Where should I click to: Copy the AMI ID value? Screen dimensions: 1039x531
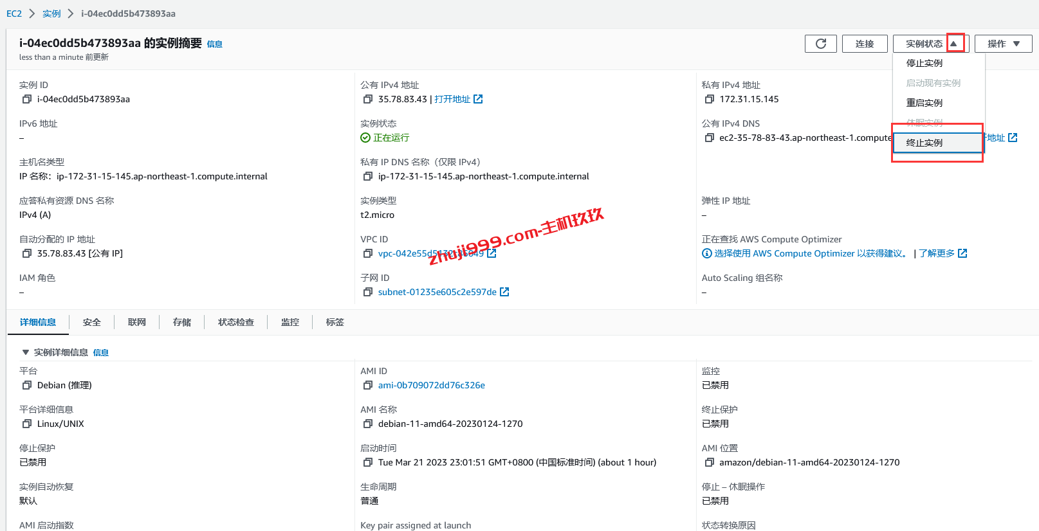tap(368, 385)
